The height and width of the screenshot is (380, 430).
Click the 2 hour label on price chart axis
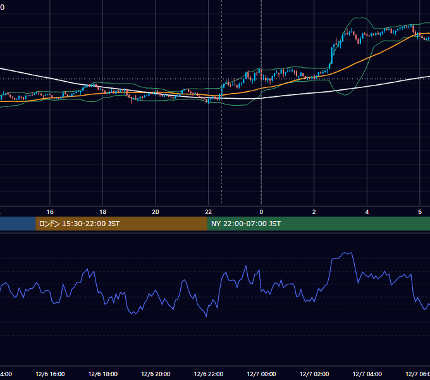click(314, 212)
